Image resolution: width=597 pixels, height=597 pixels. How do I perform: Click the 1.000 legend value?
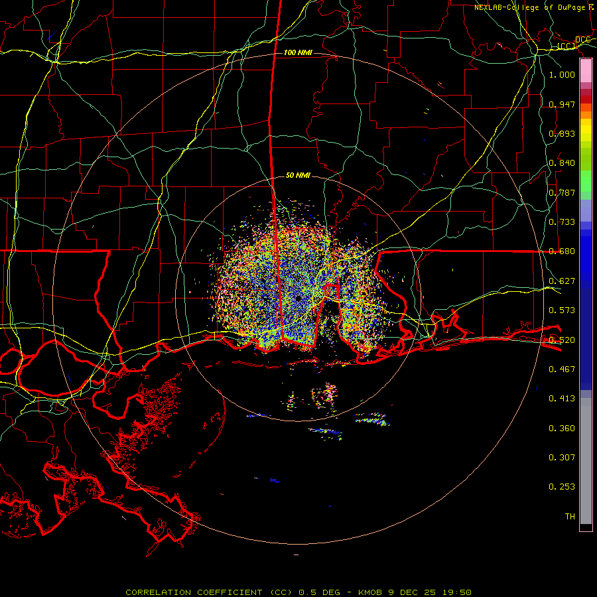coord(562,74)
